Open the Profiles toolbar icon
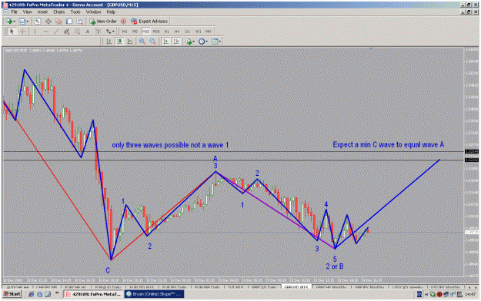This screenshot has width=481, height=301. click(23, 21)
